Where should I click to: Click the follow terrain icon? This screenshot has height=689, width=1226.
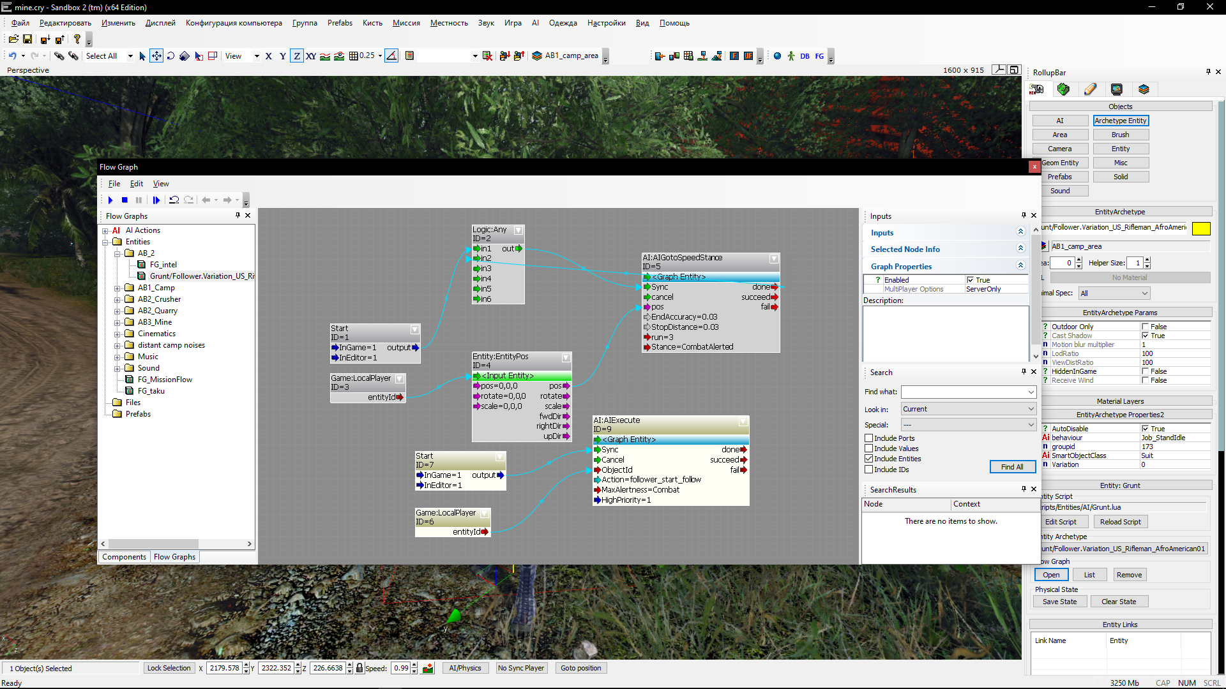tap(325, 56)
